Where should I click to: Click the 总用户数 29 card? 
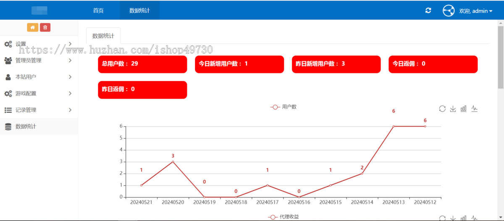tap(142, 64)
